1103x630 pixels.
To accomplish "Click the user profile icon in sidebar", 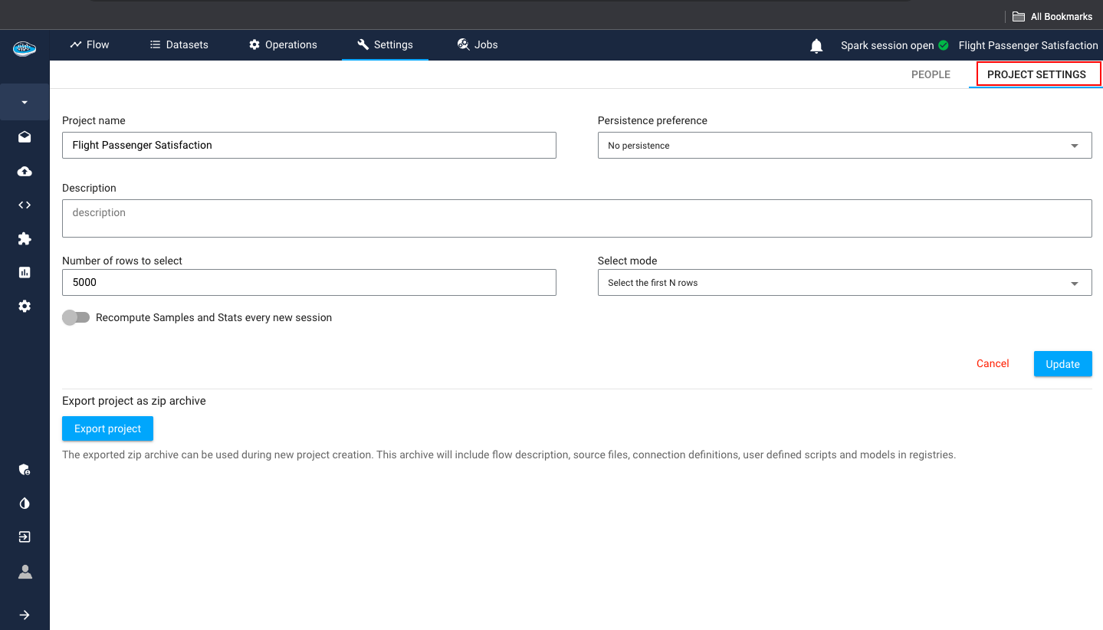I will 25,572.
